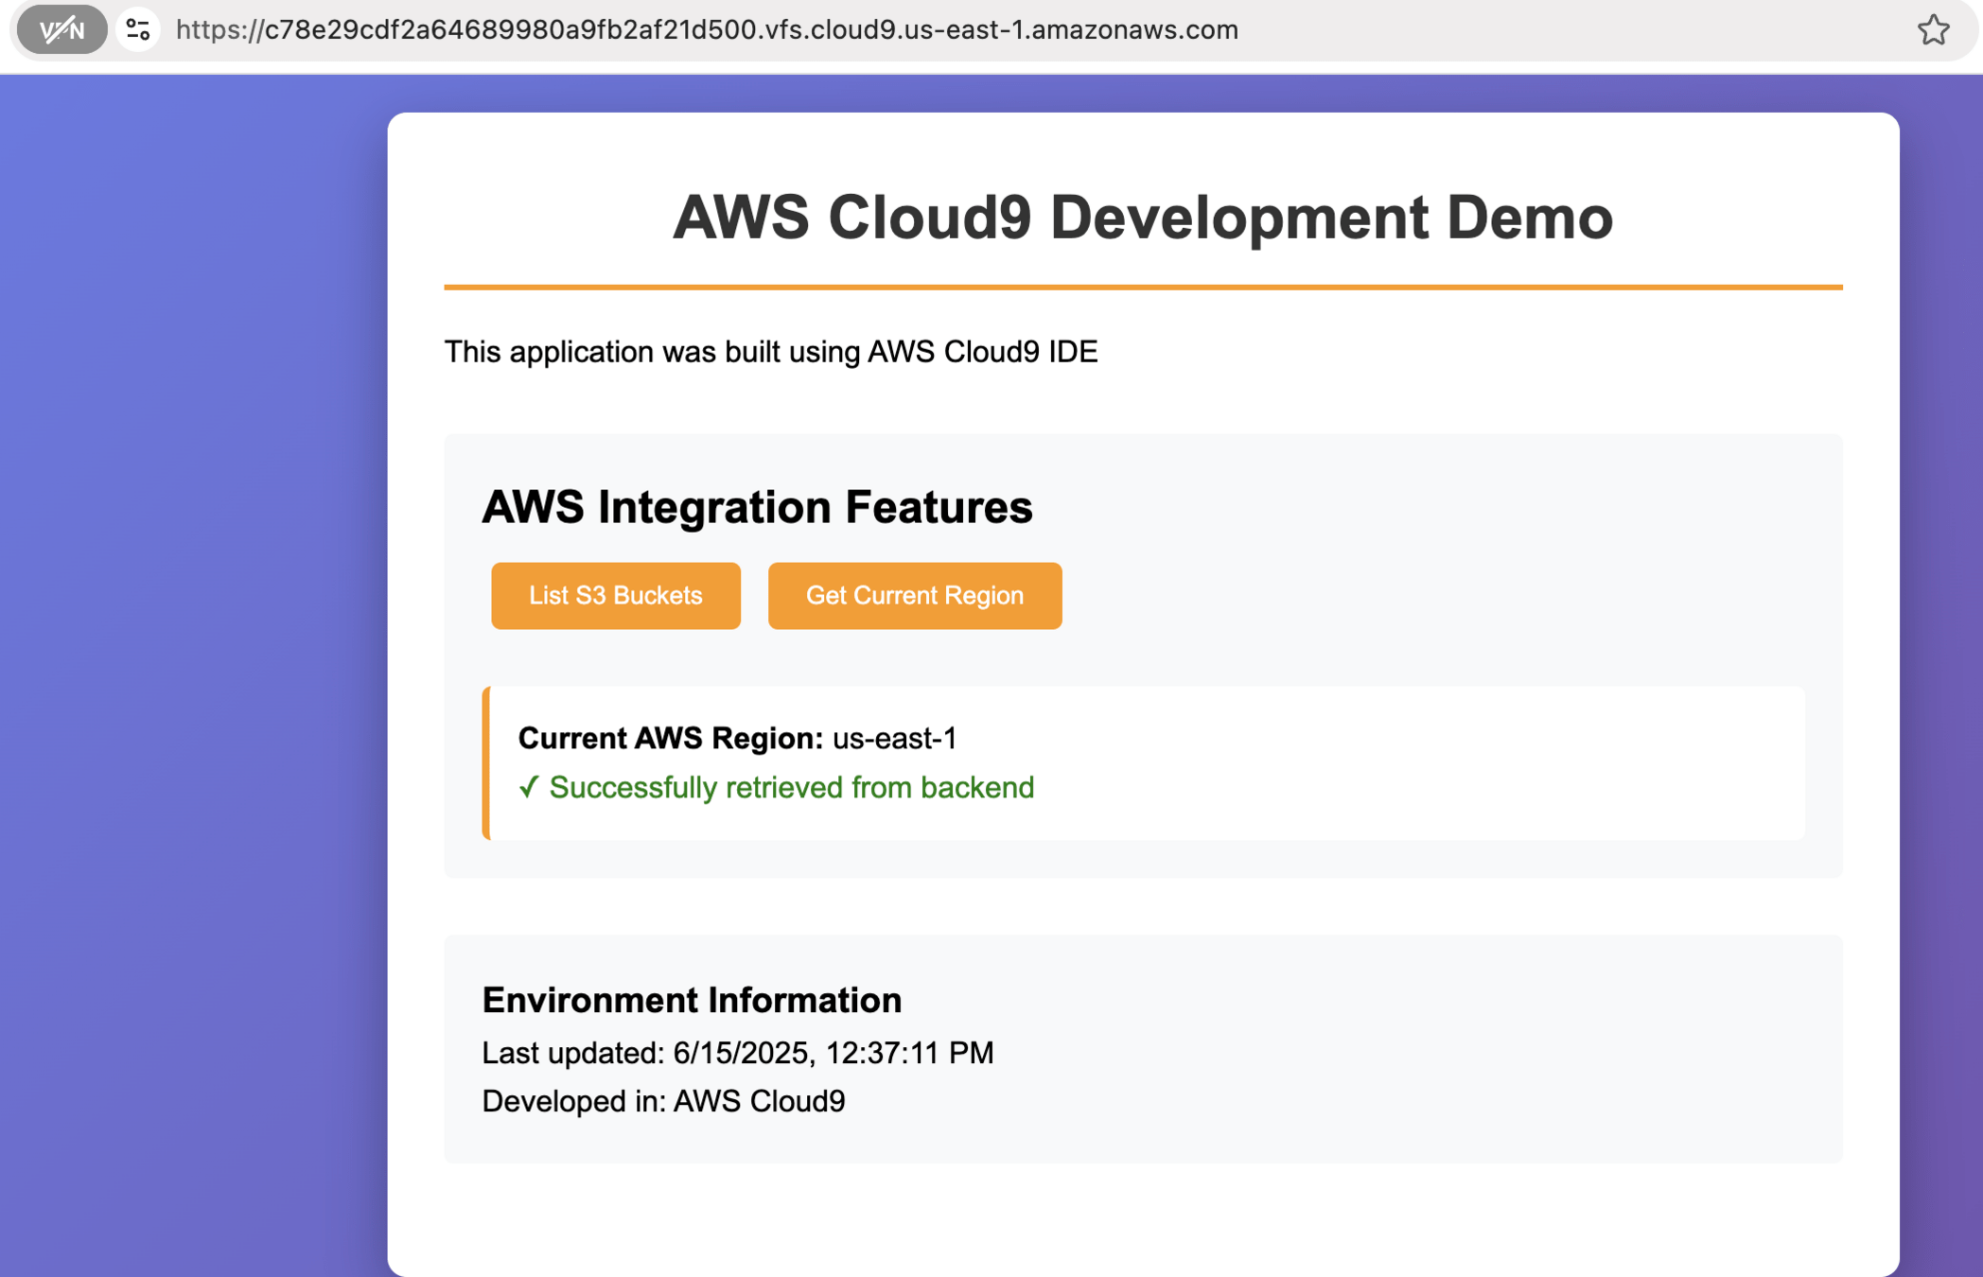Image resolution: width=1983 pixels, height=1277 pixels.
Task: Click the green success checkmark icon
Action: coord(528,787)
